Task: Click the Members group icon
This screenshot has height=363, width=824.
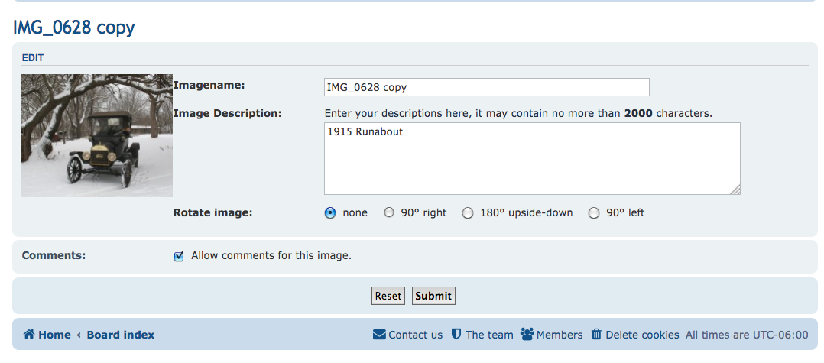Action: click(x=527, y=335)
